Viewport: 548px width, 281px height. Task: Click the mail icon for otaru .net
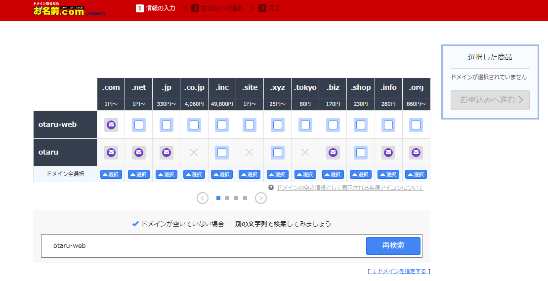pyautogui.click(x=139, y=152)
